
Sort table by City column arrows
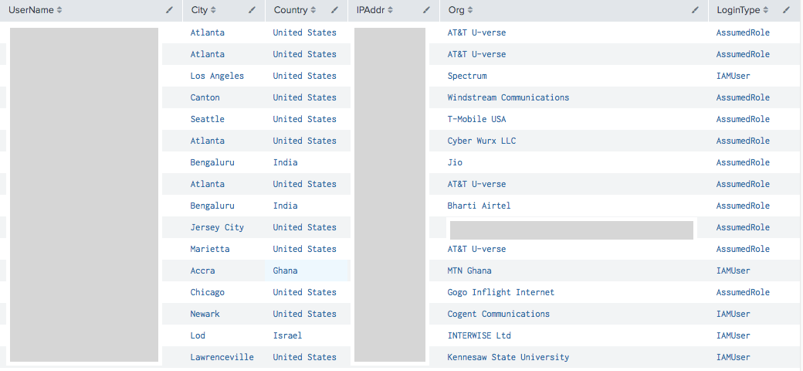click(x=213, y=10)
